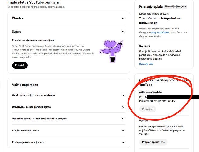Click the 'Pregled sporazuma' button
Viewport: 199px width, 152px height.
153,142
